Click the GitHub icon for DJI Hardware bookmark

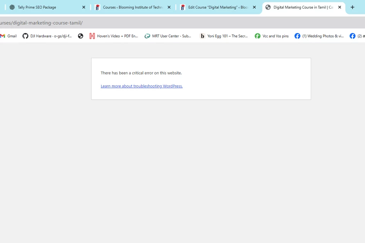tap(25, 36)
